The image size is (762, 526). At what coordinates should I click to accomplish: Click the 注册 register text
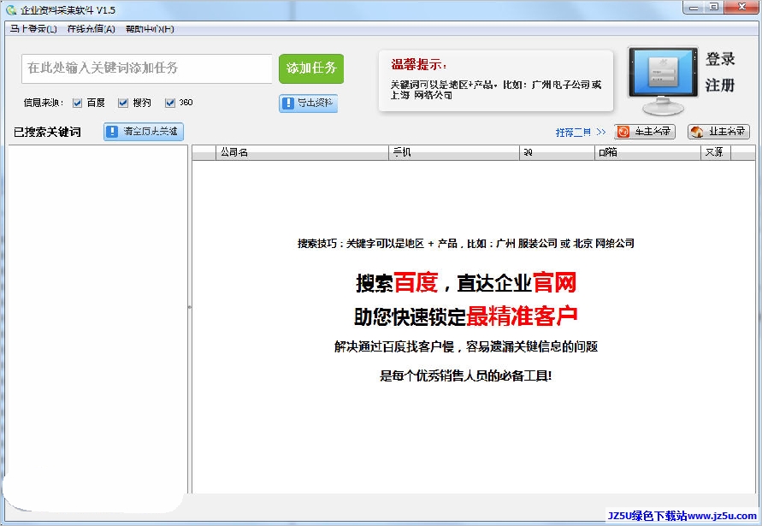pos(720,86)
